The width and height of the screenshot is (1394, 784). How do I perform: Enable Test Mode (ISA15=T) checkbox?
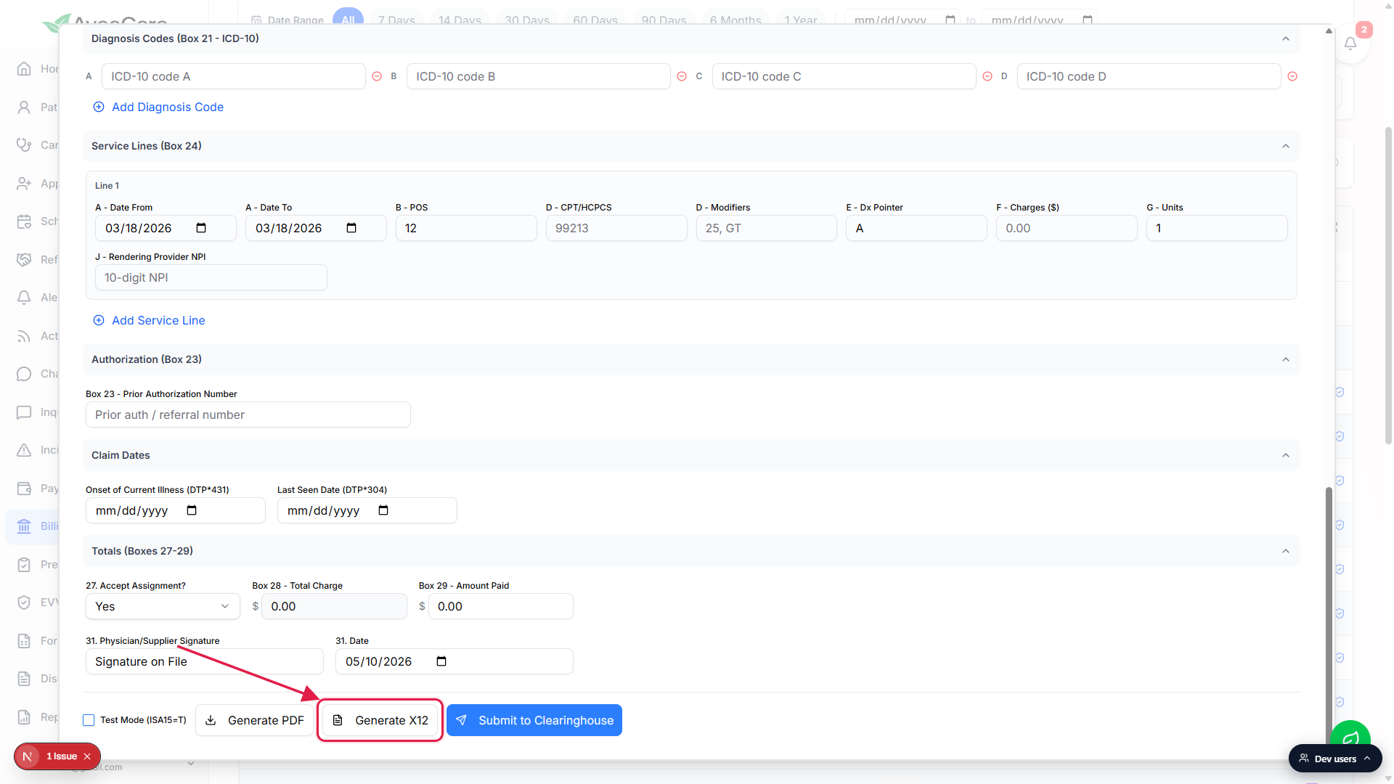click(89, 720)
